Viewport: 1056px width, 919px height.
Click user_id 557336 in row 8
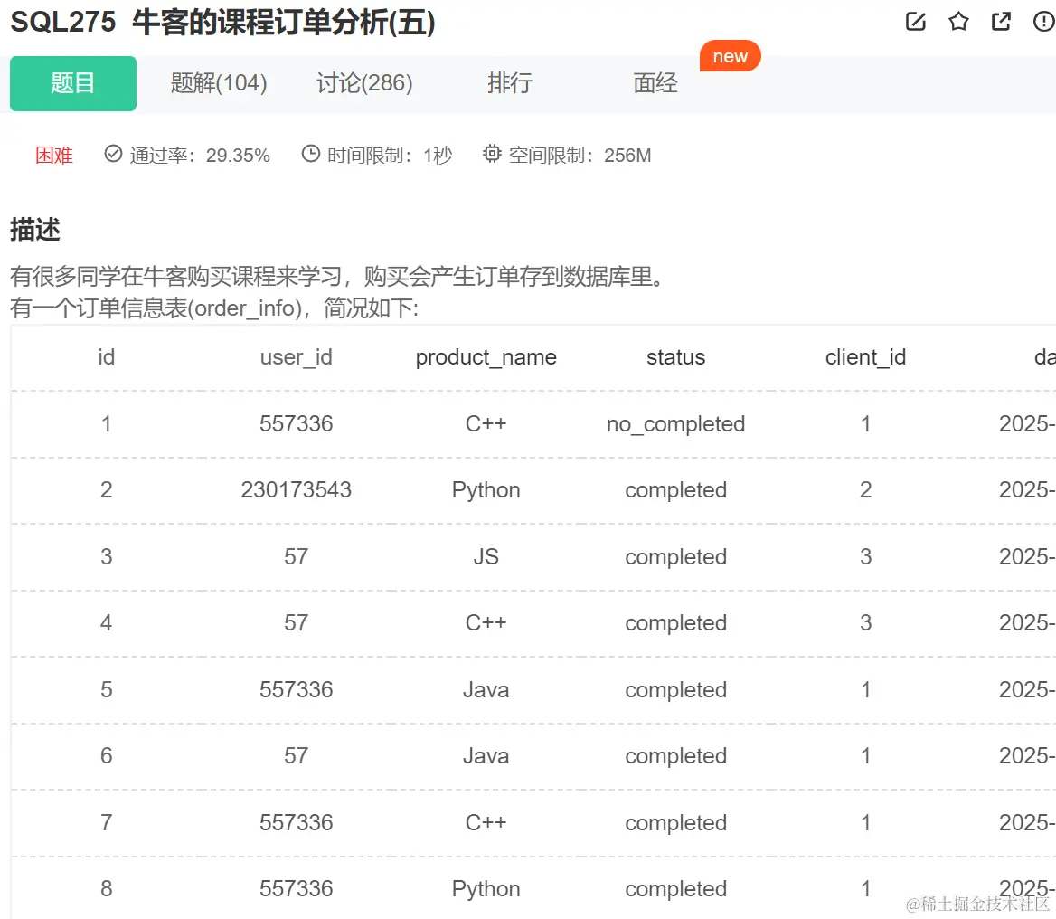pyautogui.click(x=297, y=888)
